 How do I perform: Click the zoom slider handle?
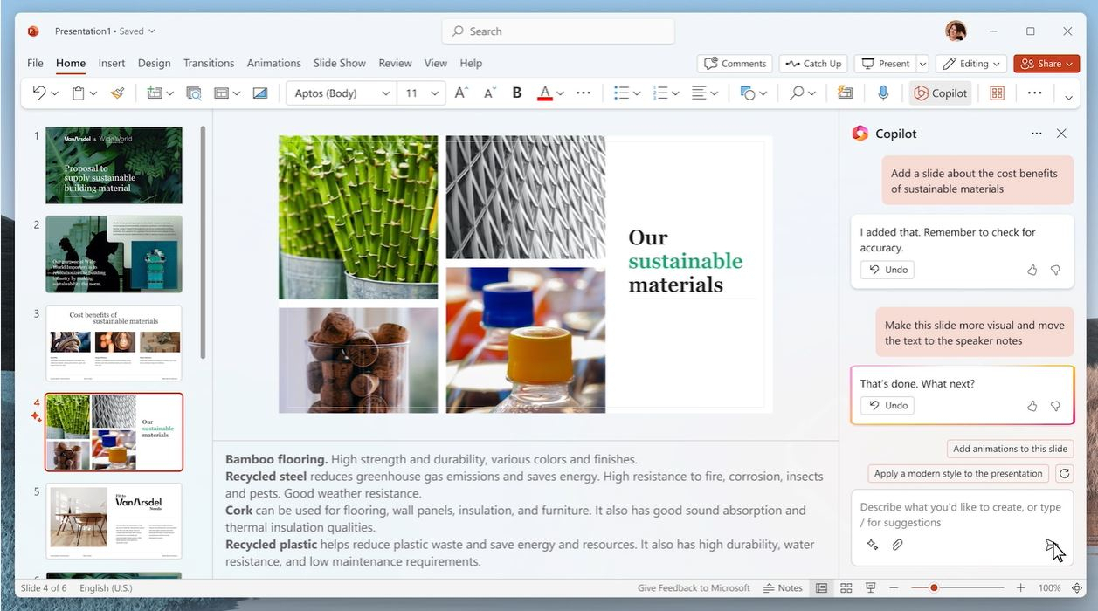pos(934,588)
